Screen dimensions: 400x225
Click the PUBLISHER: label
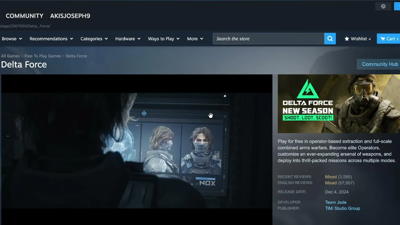(x=289, y=208)
